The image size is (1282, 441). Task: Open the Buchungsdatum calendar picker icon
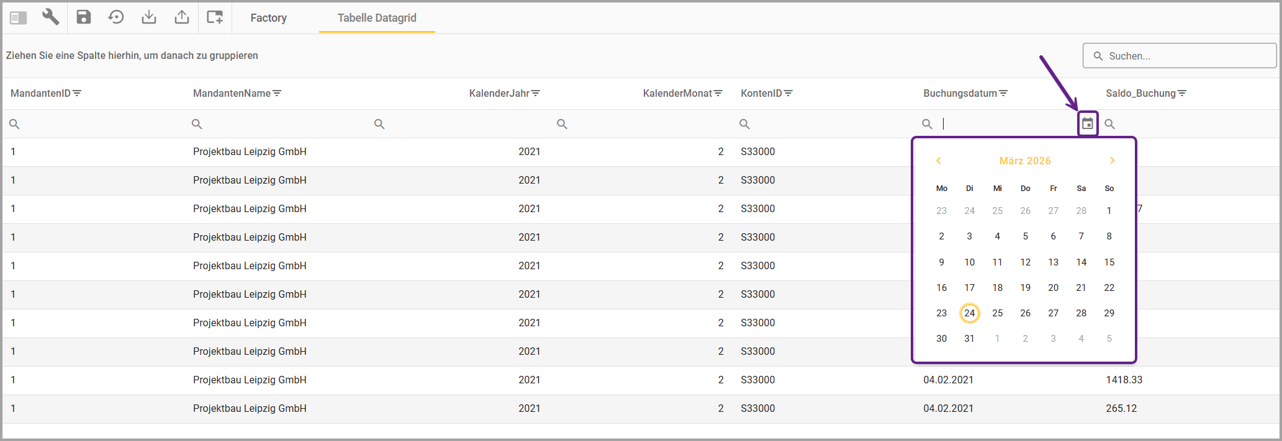1088,123
